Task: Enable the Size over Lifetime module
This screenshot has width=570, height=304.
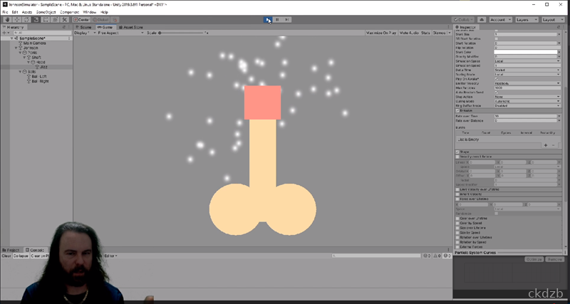Action: (457, 228)
